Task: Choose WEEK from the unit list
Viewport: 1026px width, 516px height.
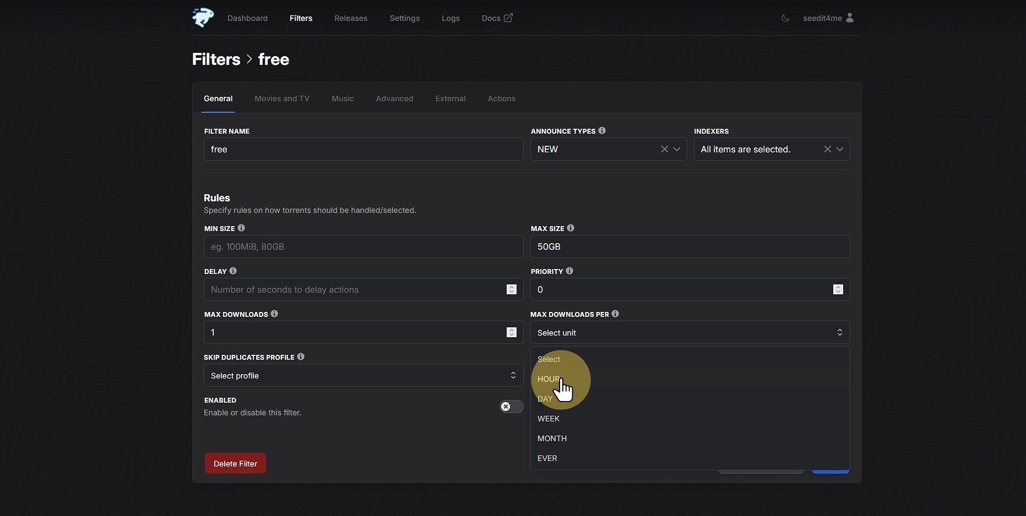Action: pos(690,419)
